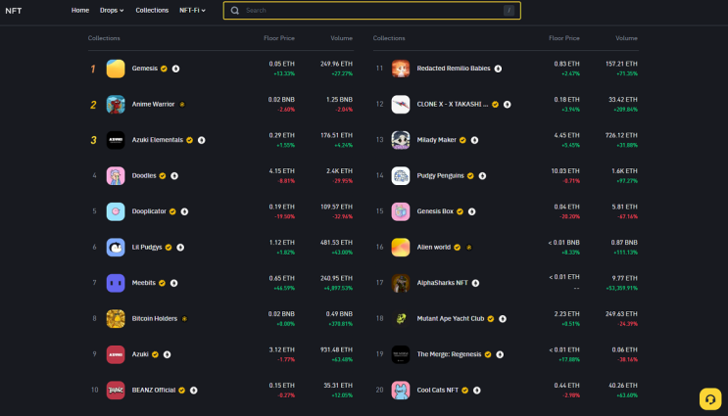Click the Dooplicator collection name

tap(149, 211)
